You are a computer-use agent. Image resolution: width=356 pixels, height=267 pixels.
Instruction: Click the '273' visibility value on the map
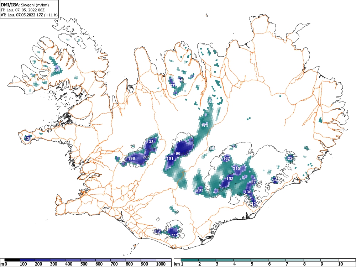[x=254, y=182]
